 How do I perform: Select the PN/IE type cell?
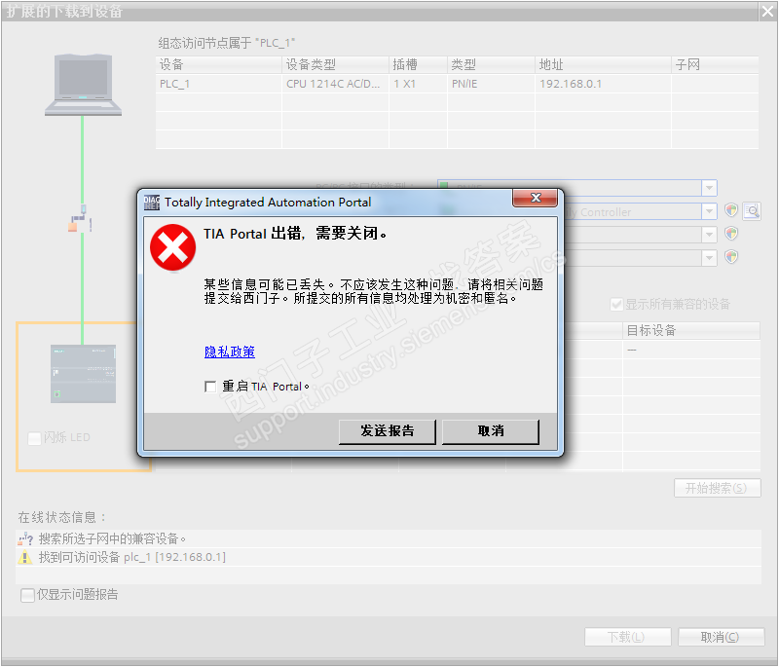(492, 84)
